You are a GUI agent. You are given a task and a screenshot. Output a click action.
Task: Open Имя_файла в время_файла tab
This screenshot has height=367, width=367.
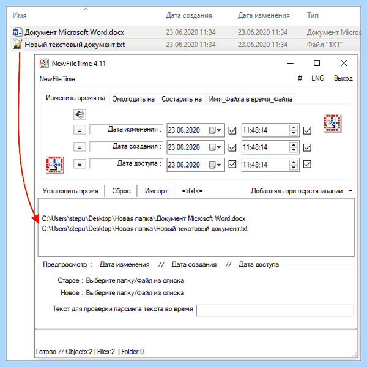[x=250, y=99]
